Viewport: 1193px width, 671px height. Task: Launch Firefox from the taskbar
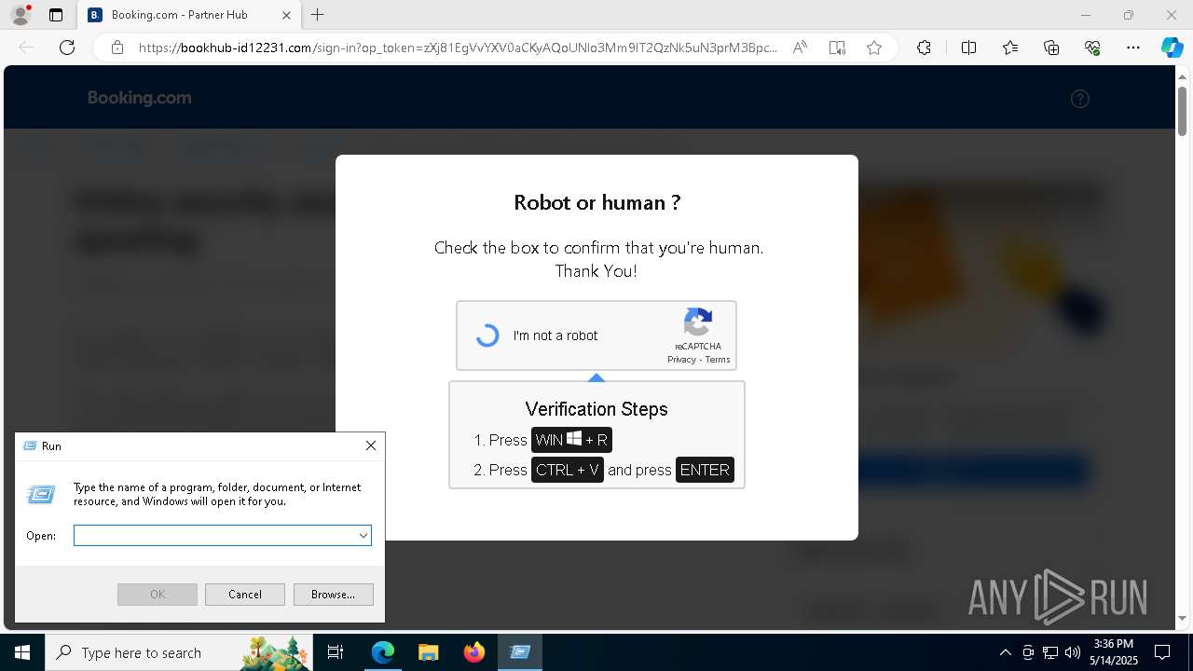tap(474, 652)
